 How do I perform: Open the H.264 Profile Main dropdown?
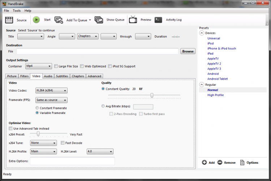tap(43, 151)
